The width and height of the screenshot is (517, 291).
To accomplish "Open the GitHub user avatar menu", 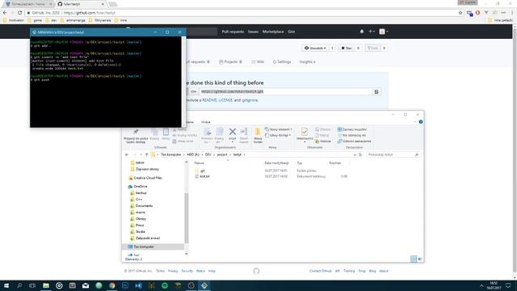I will pos(383,32).
